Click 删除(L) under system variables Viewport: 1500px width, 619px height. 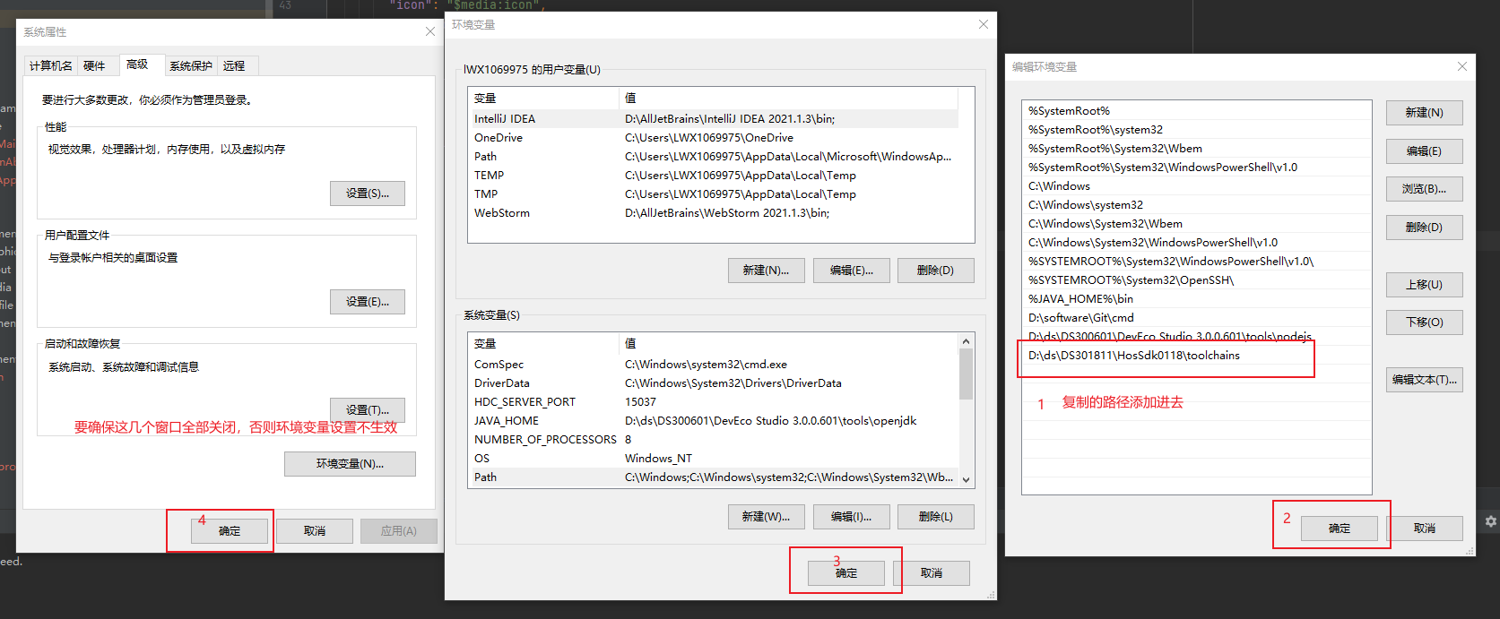point(935,517)
